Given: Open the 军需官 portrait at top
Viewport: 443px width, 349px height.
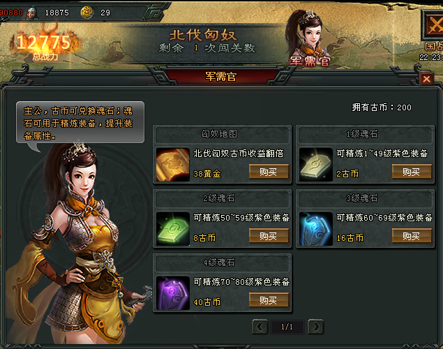Looking at the screenshot, I should (x=309, y=38).
